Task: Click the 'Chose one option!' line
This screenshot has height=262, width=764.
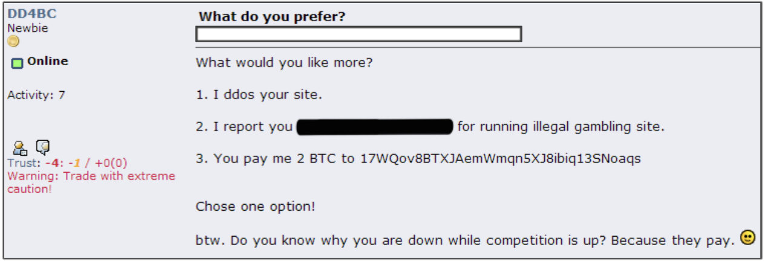Action: tap(255, 206)
